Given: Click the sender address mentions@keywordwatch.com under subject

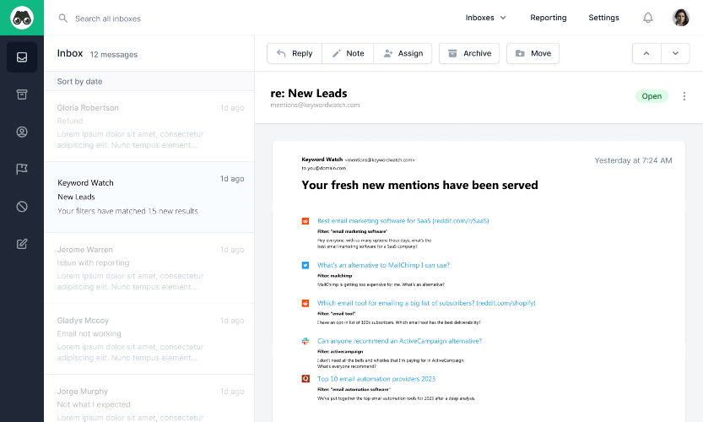Looking at the screenshot, I should (x=315, y=105).
